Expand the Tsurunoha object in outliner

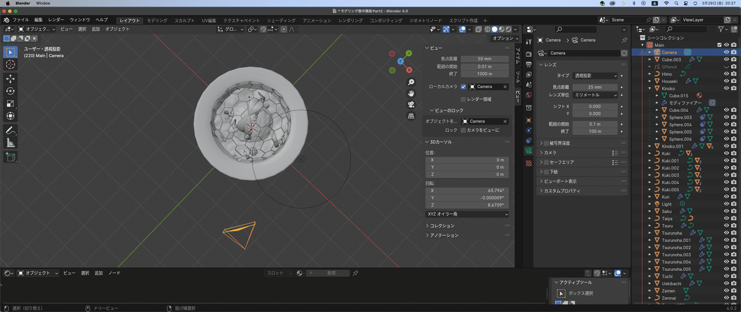650,232
